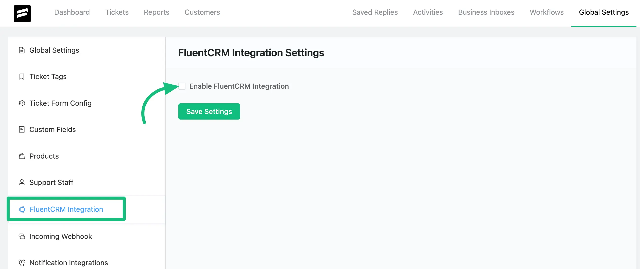
Task: Open Global Settings in the sidebar
Action: [x=87, y=50]
